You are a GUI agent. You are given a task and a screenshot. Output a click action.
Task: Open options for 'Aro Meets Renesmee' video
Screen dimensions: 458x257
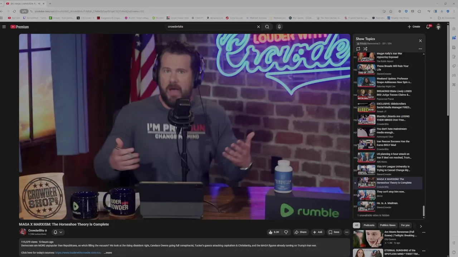tap(424, 232)
